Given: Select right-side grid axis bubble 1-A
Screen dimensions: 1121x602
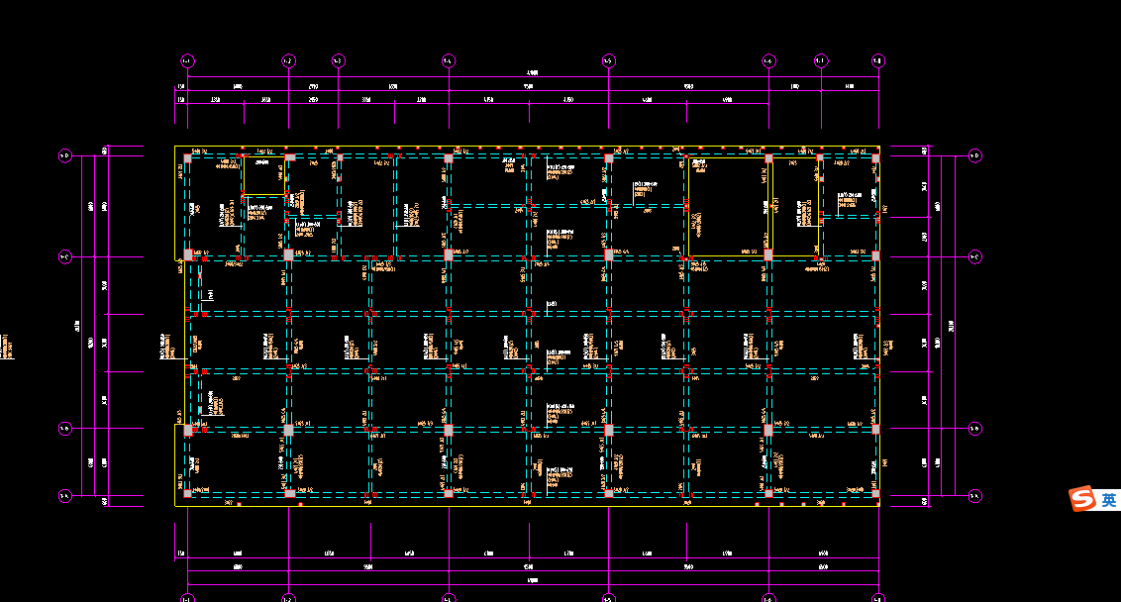Looking at the screenshot, I should click(x=974, y=495).
